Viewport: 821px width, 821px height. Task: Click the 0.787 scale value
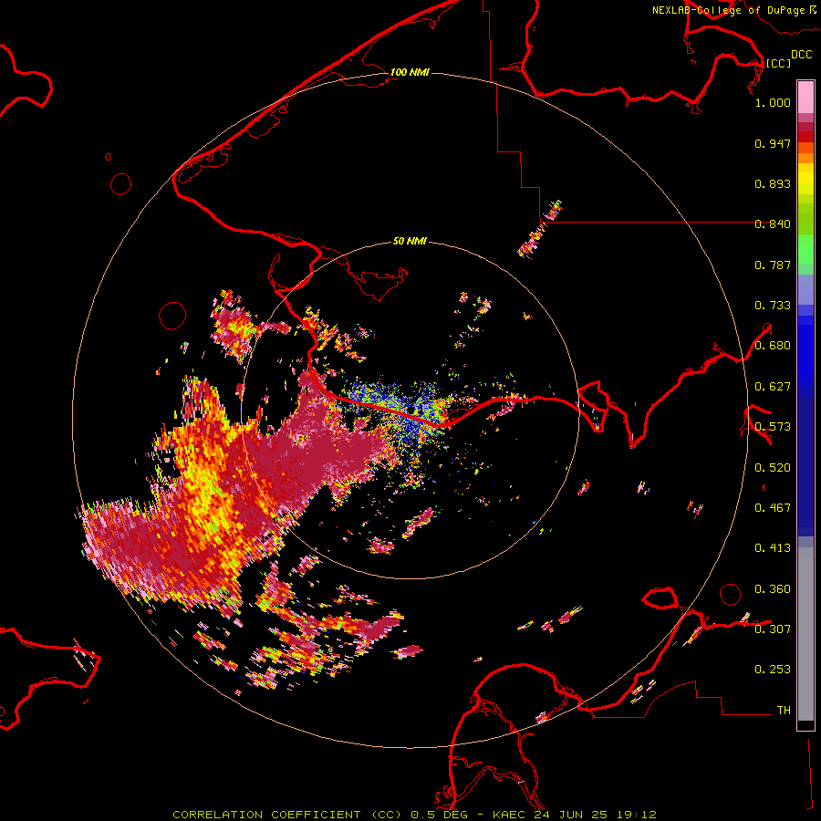[x=773, y=265]
